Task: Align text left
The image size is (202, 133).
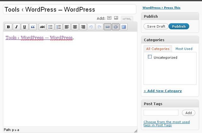Action: (67, 27)
